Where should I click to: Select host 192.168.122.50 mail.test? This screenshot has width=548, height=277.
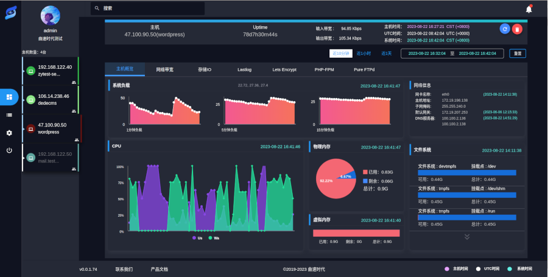tap(51, 158)
